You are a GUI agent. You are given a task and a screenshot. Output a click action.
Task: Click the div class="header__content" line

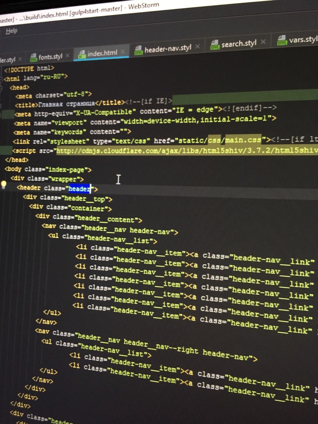(x=89, y=219)
